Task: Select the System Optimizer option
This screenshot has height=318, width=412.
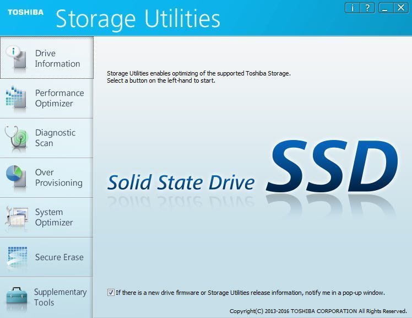Action: 46,217
